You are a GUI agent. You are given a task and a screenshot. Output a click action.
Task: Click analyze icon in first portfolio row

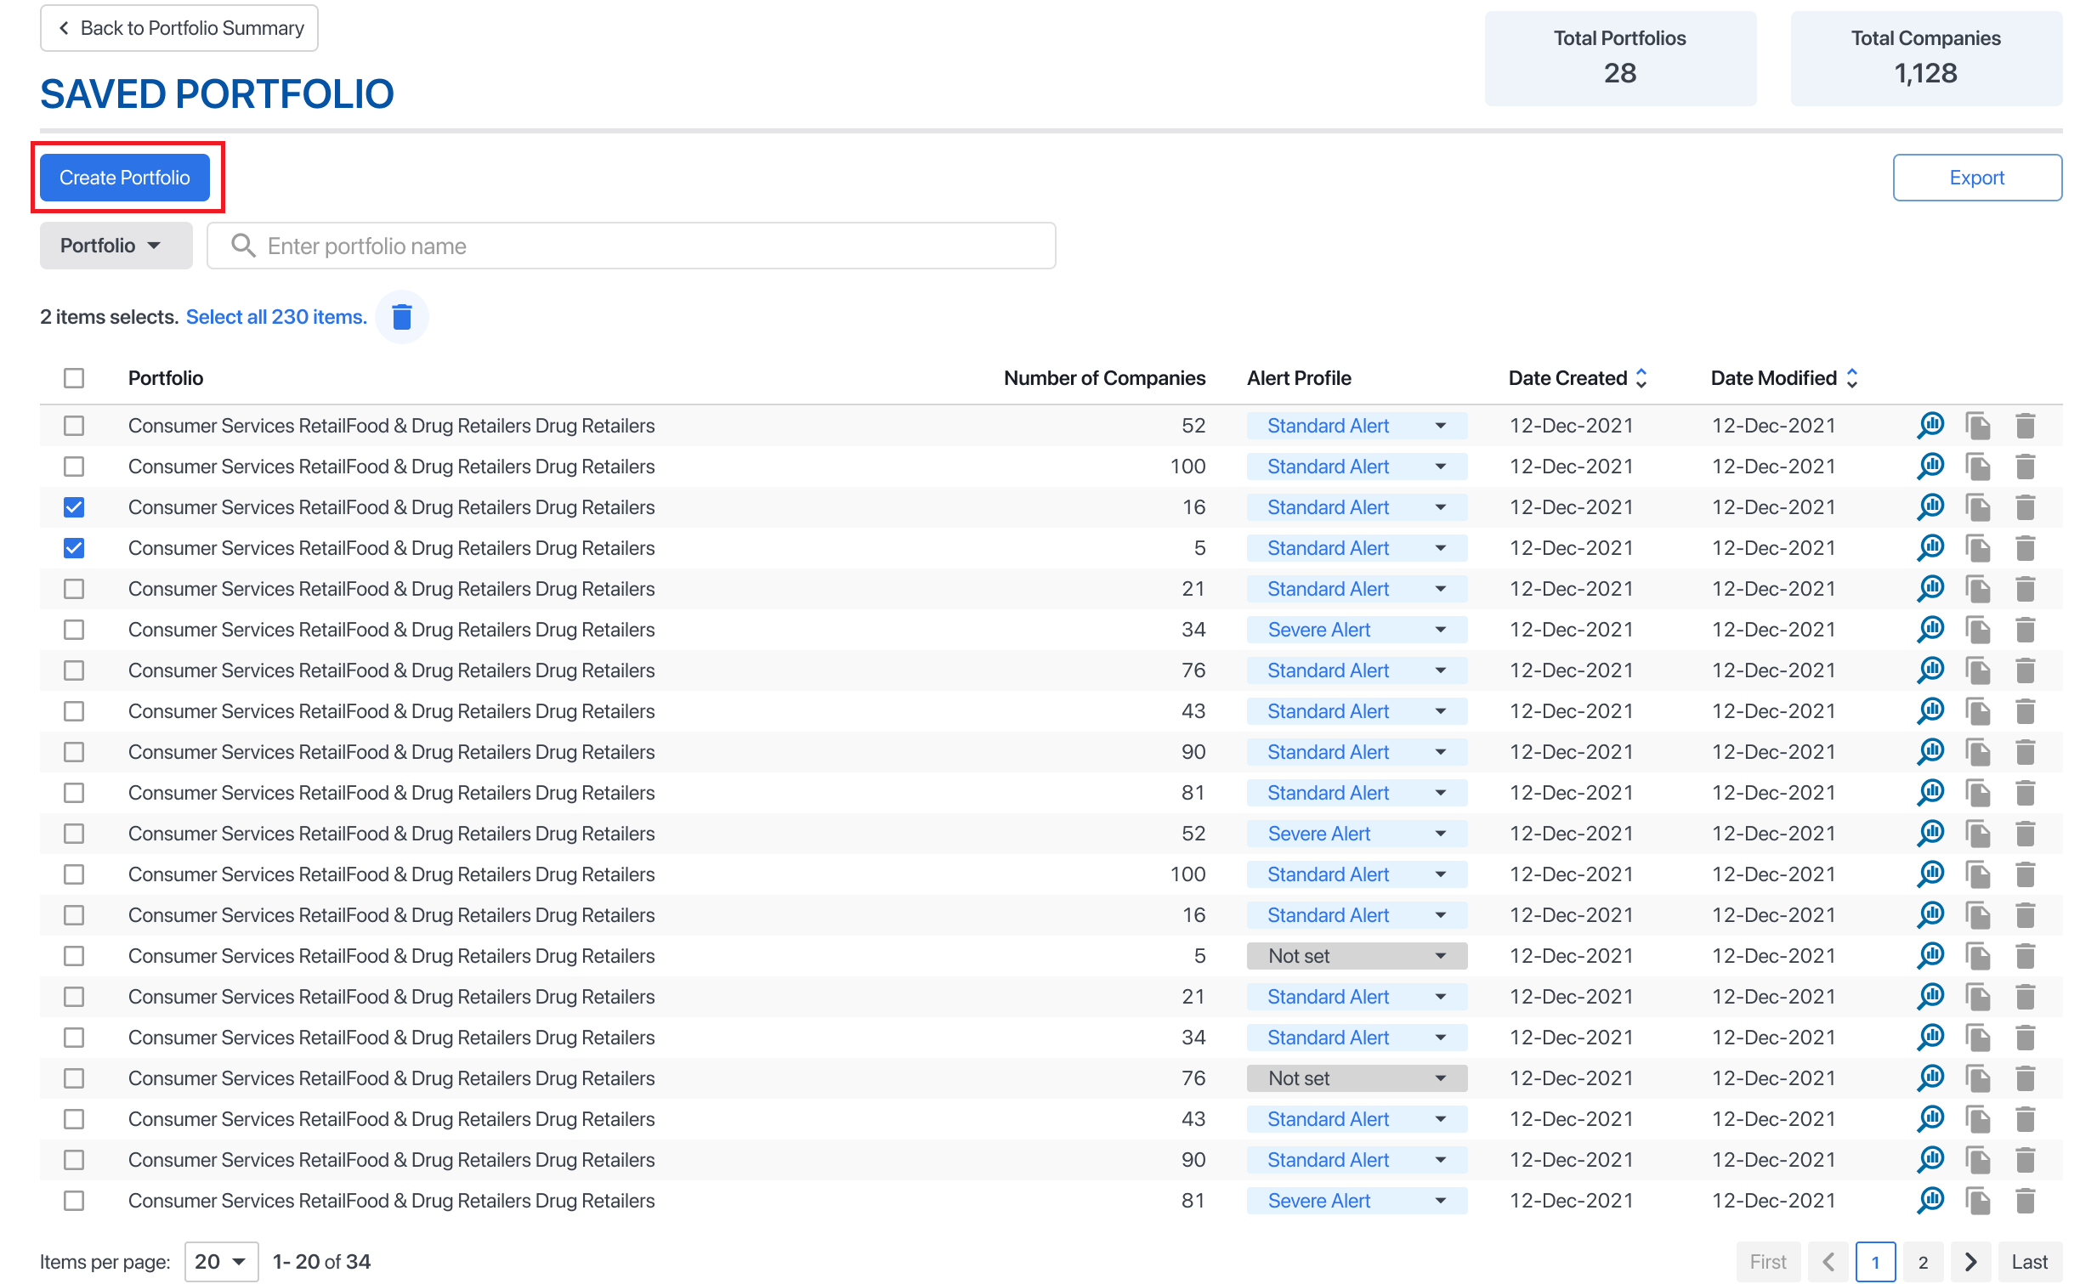pos(1930,426)
